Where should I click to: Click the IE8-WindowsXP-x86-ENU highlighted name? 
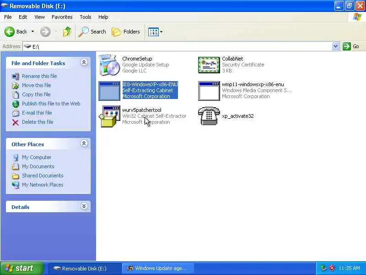[x=150, y=84]
